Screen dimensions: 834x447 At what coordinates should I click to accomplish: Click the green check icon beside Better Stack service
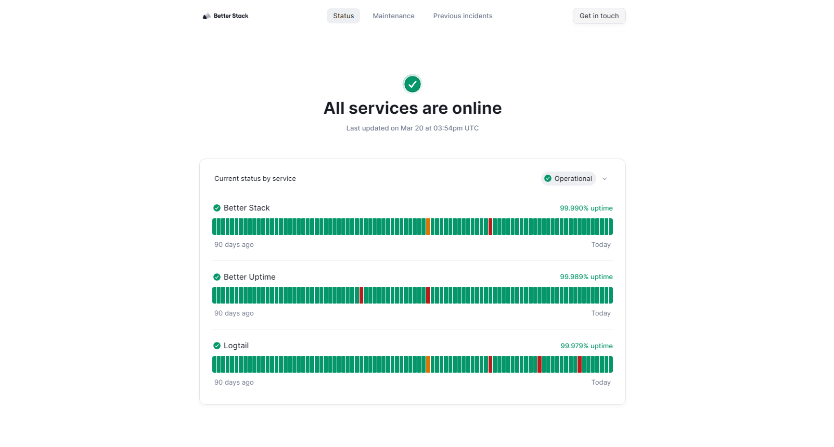pyautogui.click(x=217, y=208)
